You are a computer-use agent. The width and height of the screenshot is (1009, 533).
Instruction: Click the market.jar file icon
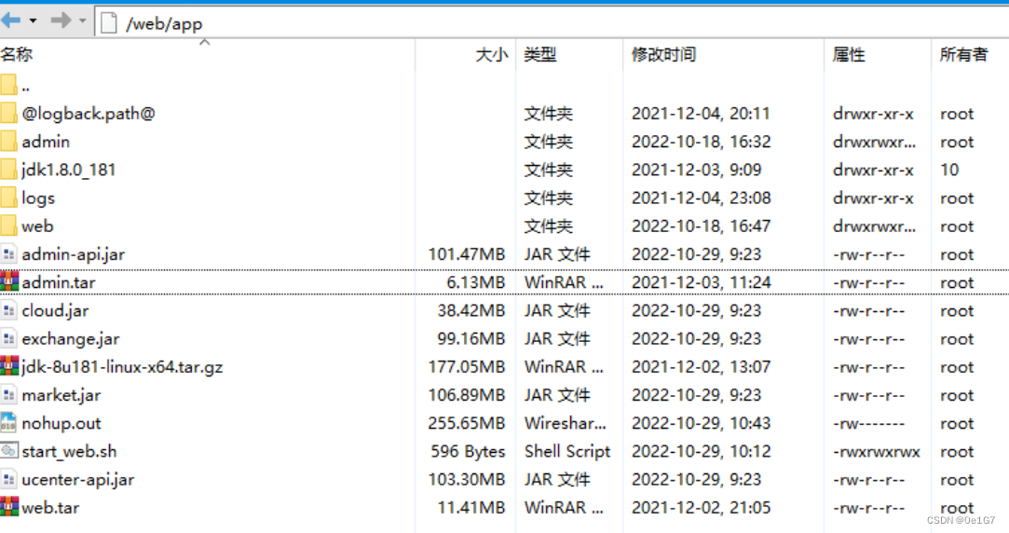pyautogui.click(x=8, y=395)
